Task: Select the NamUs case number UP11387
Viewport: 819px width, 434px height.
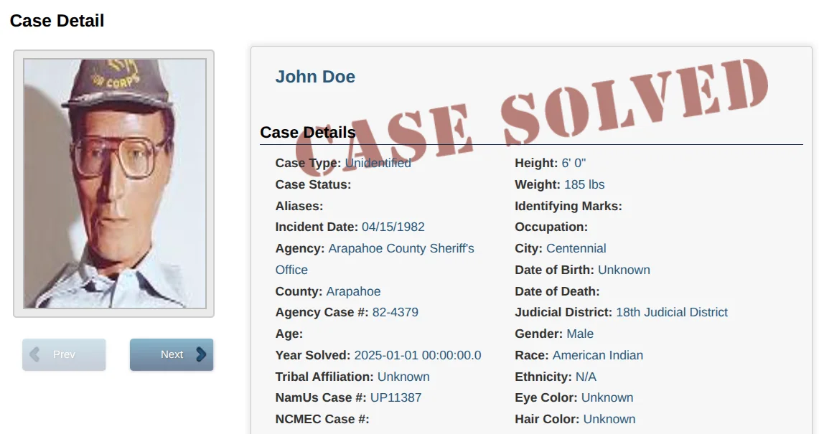Action: (x=396, y=397)
